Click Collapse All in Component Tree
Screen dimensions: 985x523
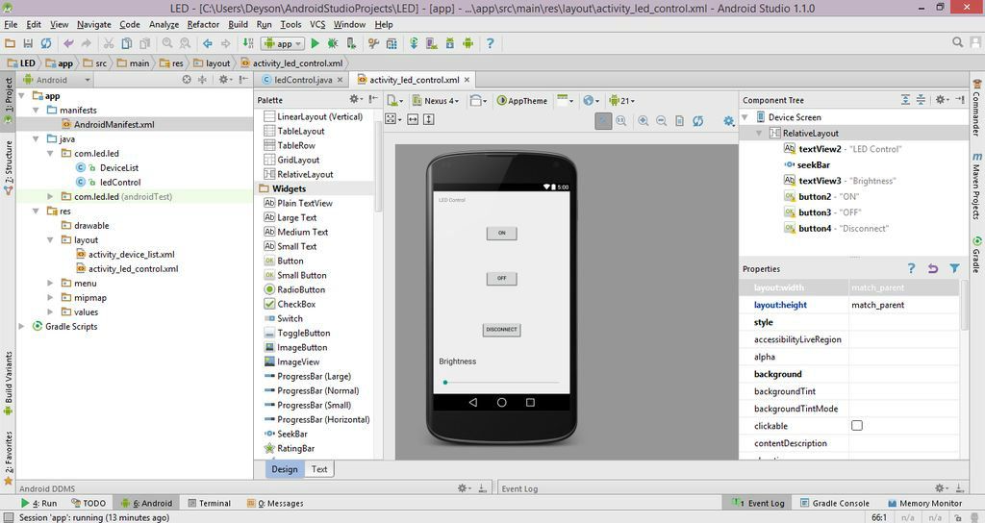pos(921,100)
